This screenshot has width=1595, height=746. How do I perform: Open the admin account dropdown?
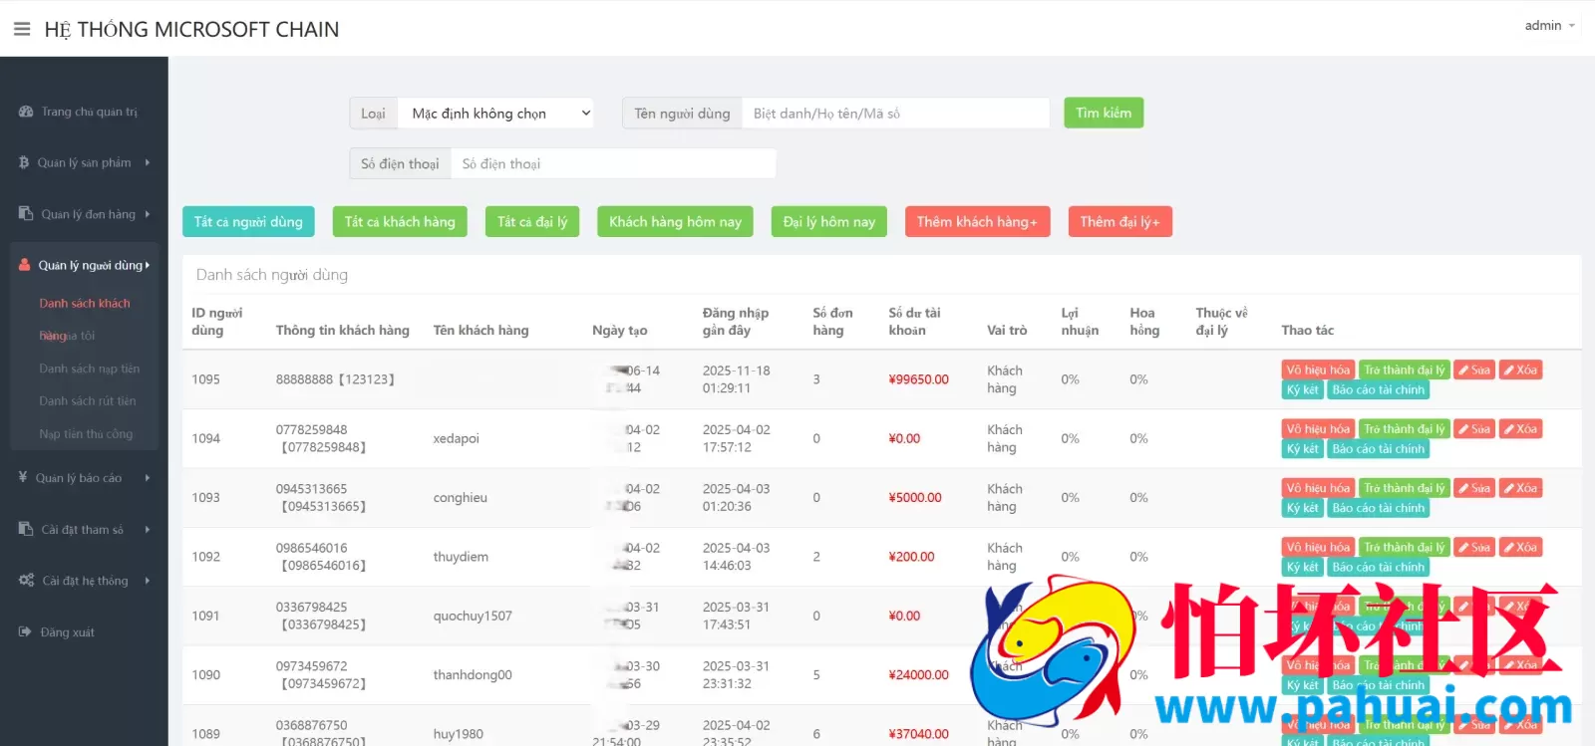coord(1549,26)
